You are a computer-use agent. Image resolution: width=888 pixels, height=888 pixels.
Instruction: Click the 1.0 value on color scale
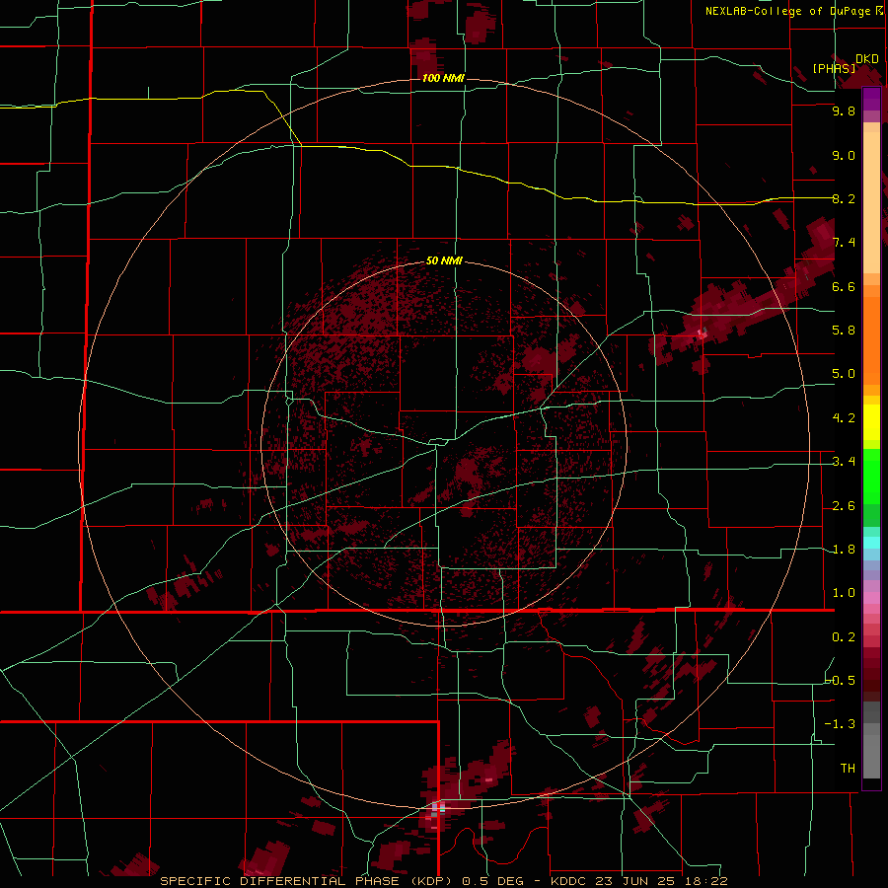click(x=844, y=593)
